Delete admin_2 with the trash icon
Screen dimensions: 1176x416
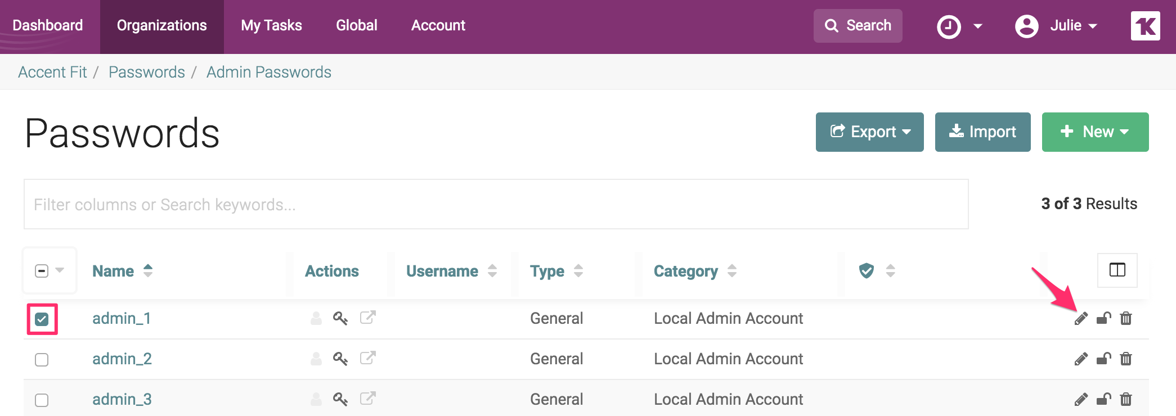point(1126,359)
